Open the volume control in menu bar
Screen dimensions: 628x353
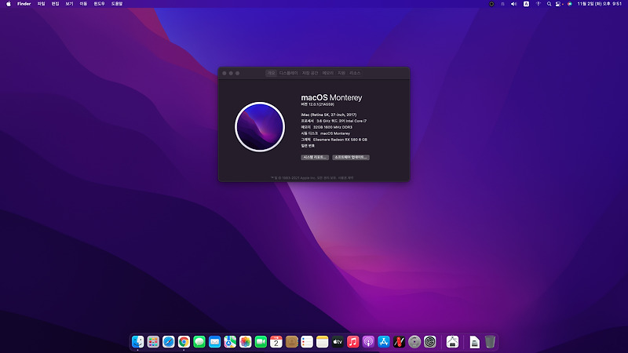[514, 4]
